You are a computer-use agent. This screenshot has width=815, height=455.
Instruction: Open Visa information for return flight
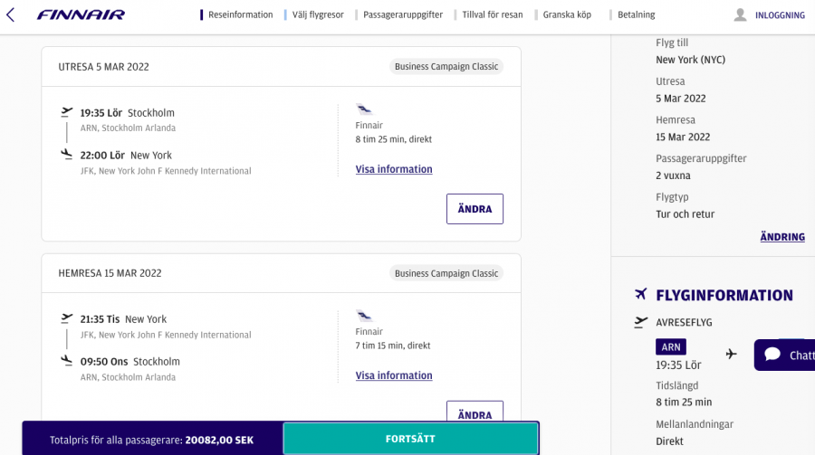(x=394, y=375)
